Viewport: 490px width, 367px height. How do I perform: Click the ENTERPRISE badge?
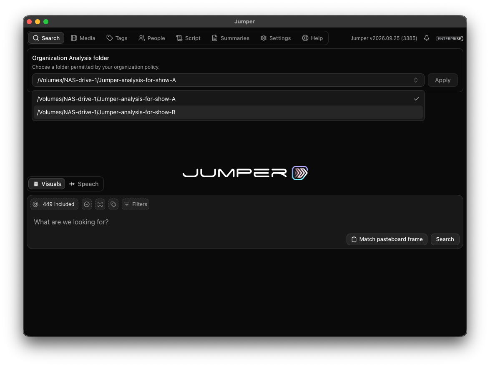(450, 38)
